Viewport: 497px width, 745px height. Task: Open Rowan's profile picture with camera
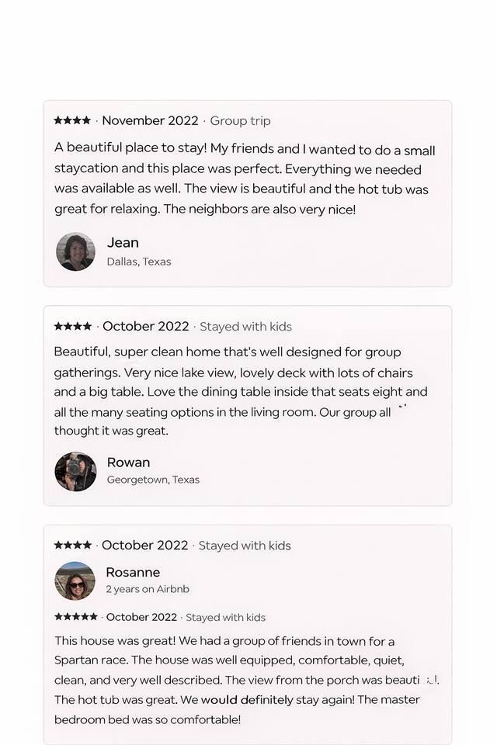(x=75, y=472)
